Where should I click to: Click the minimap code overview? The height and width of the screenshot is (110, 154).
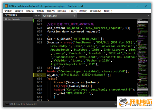(142, 58)
